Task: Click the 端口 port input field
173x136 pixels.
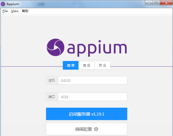Action: click(93, 97)
